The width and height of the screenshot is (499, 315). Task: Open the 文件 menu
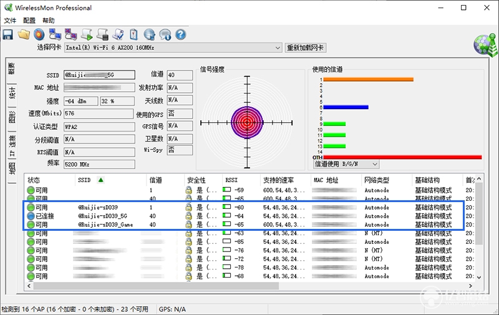click(10, 21)
